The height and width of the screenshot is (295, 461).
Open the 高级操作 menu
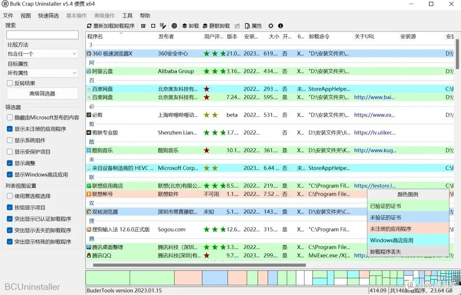(x=105, y=16)
